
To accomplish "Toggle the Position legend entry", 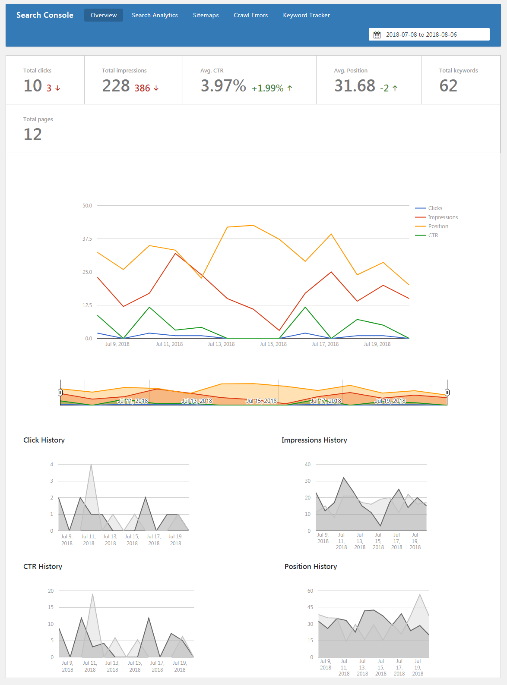I will click(x=438, y=226).
